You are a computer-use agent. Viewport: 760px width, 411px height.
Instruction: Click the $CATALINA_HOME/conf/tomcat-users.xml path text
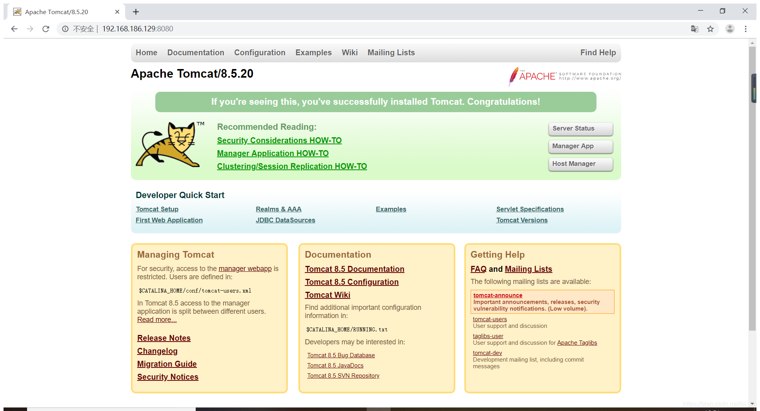click(x=195, y=291)
